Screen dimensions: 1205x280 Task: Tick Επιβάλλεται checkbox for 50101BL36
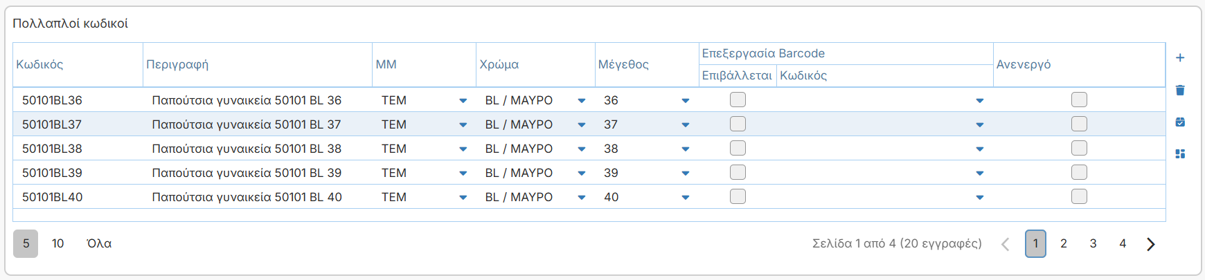pyautogui.click(x=738, y=100)
